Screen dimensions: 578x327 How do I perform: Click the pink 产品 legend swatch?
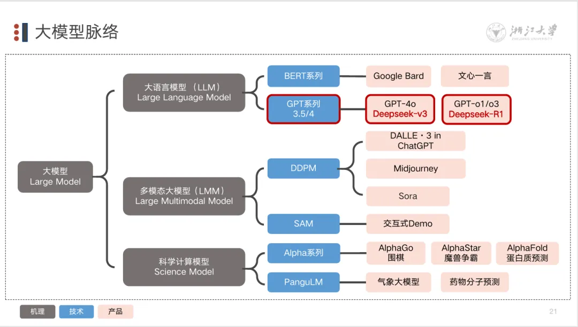(x=116, y=312)
